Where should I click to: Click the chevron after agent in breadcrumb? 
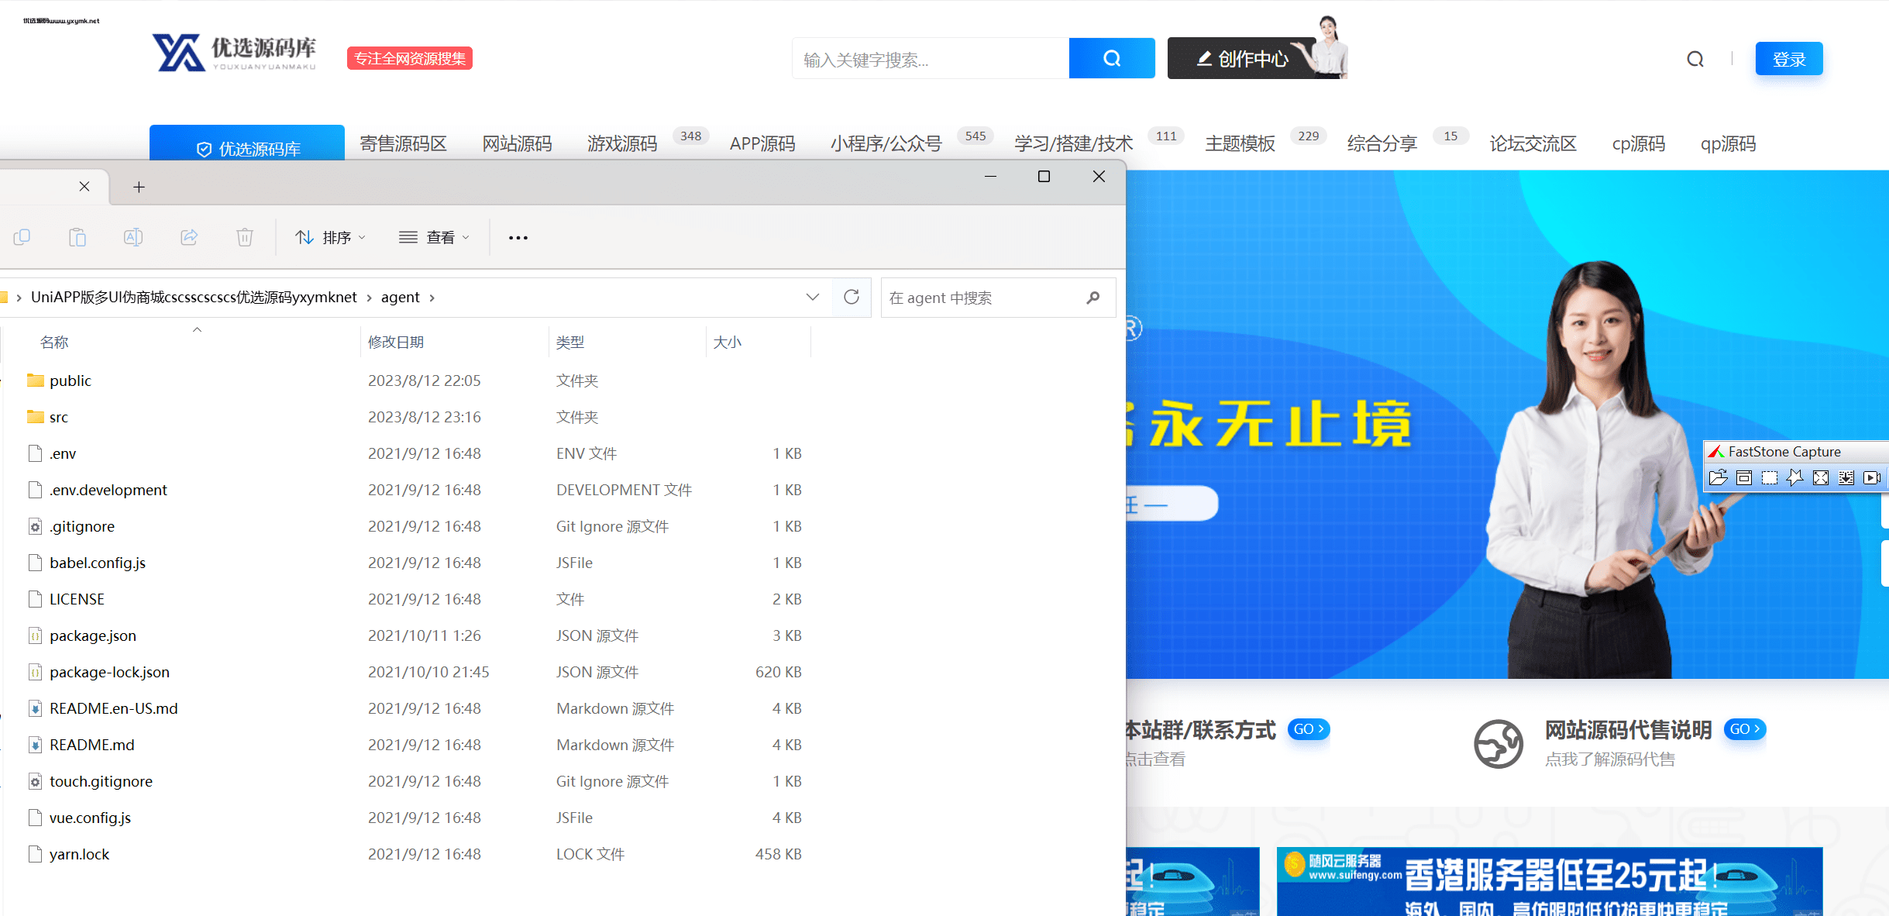[x=432, y=298]
